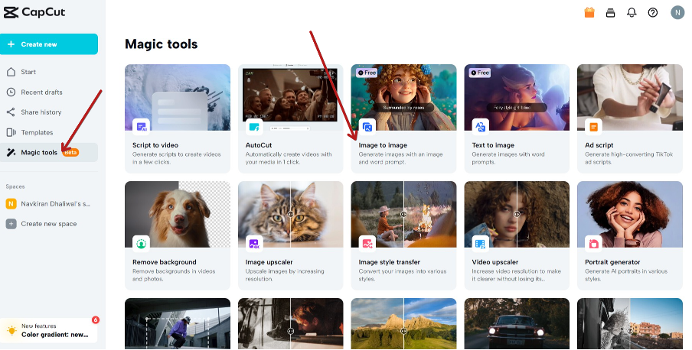Open the AutoCut tool
This screenshot has width=692, height=350.
click(290, 119)
